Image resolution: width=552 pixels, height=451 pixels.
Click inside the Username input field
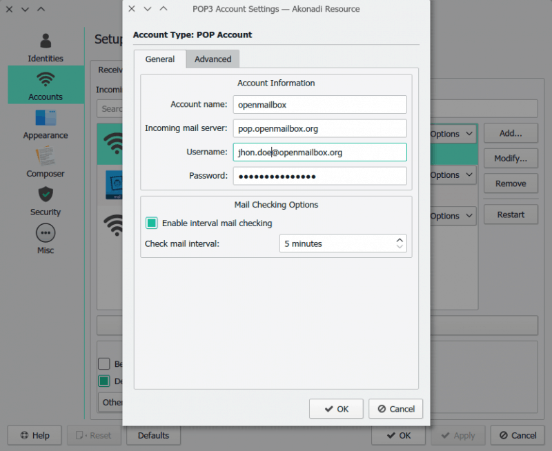(319, 152)
